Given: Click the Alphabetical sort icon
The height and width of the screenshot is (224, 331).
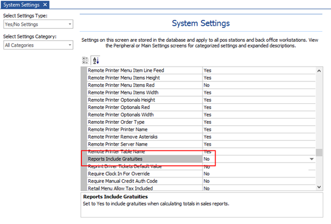Looking at the screenshot, I should (95, 61).
